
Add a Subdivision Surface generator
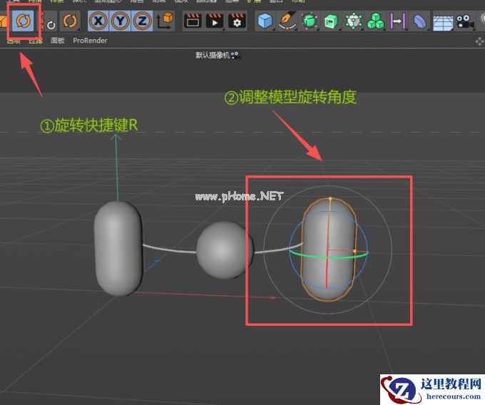click(x=310, y=21)
